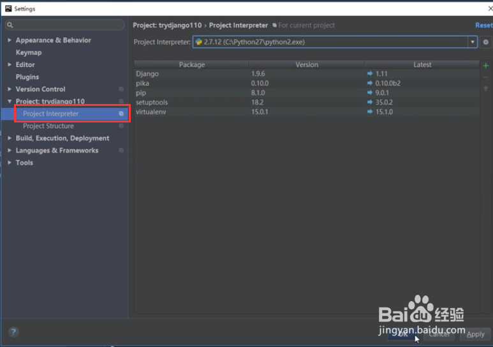Select the virtualenv package row
This screenshot has height=347, width=493.
pos(307,112)
